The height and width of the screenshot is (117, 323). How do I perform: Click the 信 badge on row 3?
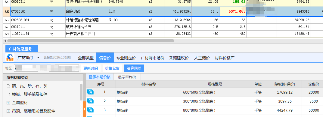(x=90, y=110)
